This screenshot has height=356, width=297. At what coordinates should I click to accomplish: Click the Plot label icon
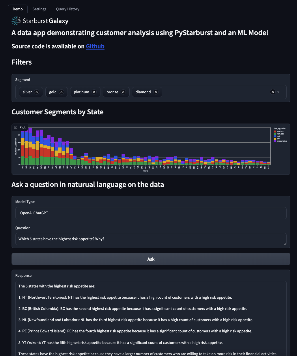click(16, 127)
